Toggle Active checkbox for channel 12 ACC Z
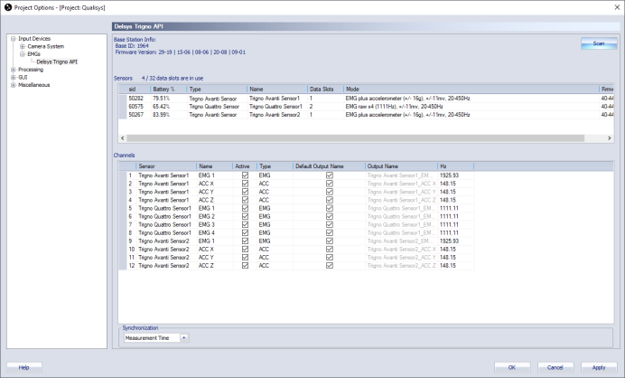The height and width of the screenshot is (378, 625). [x=245, y=266]
